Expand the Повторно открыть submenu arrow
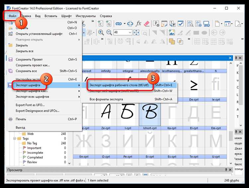Viewport: 249px width, 188px height. tap(79, 40)
